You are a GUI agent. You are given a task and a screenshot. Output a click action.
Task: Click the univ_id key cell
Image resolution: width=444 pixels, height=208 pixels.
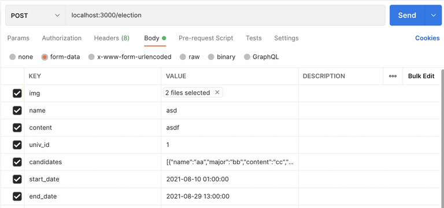(x=92, y=145)
